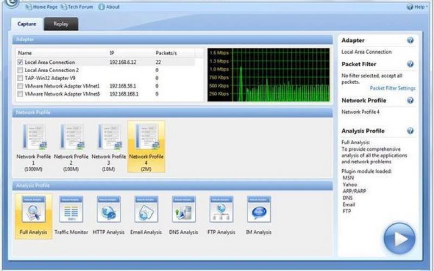Open the Home Page link in toolbar

point(43,7)
